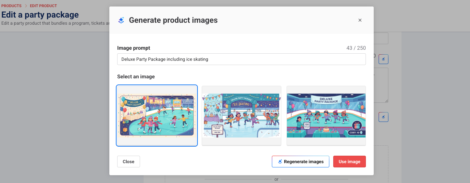Select the middle generated image with Ice Skating arch

click(242, 116)
